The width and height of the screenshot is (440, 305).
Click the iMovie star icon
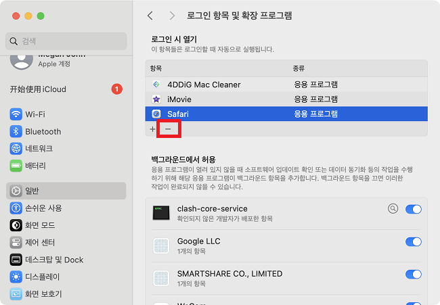156,99
